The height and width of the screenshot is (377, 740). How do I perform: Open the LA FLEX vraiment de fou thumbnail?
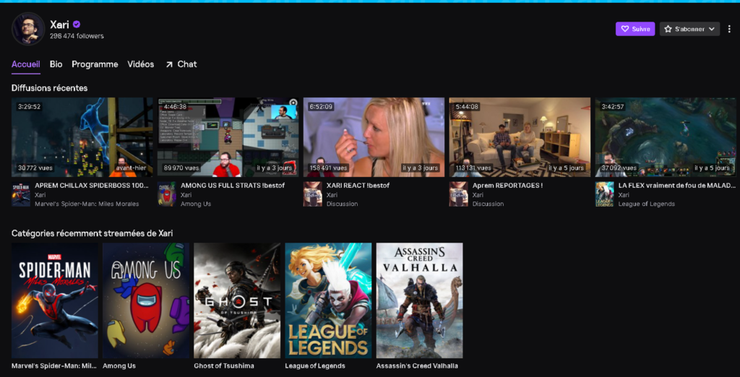pos(666,137)
